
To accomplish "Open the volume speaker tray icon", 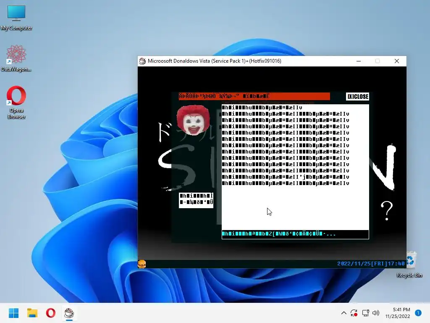I will coord(376,313).
